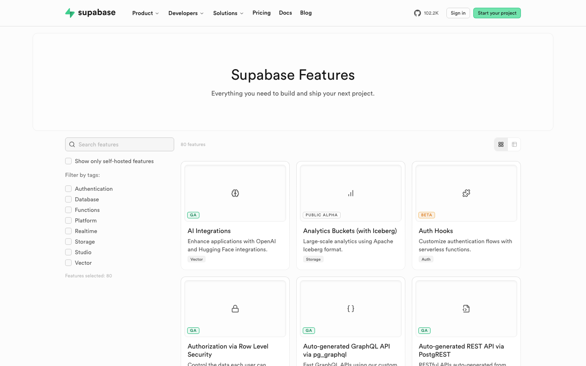Click the GA badge on REST API card
Image resolution: width=586 pixels, height=366 pixels.
click(424, 331)
